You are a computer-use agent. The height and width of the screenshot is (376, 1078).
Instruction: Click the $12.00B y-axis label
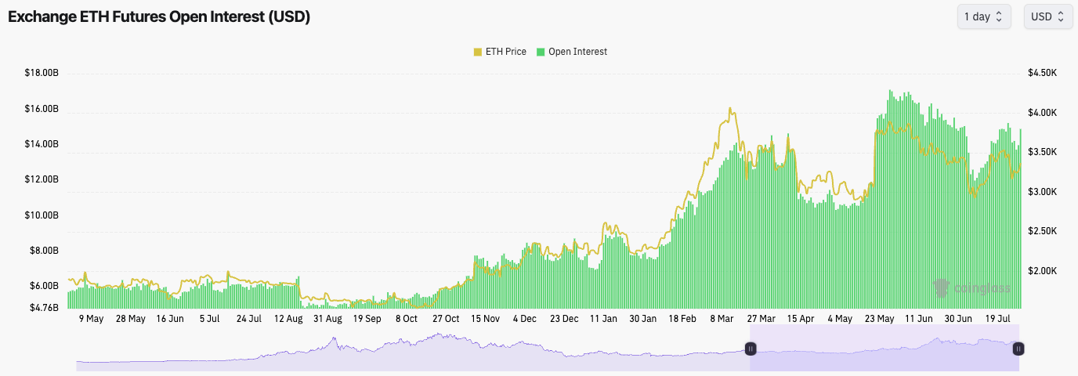pyautogui.click(x=42, y=179)
